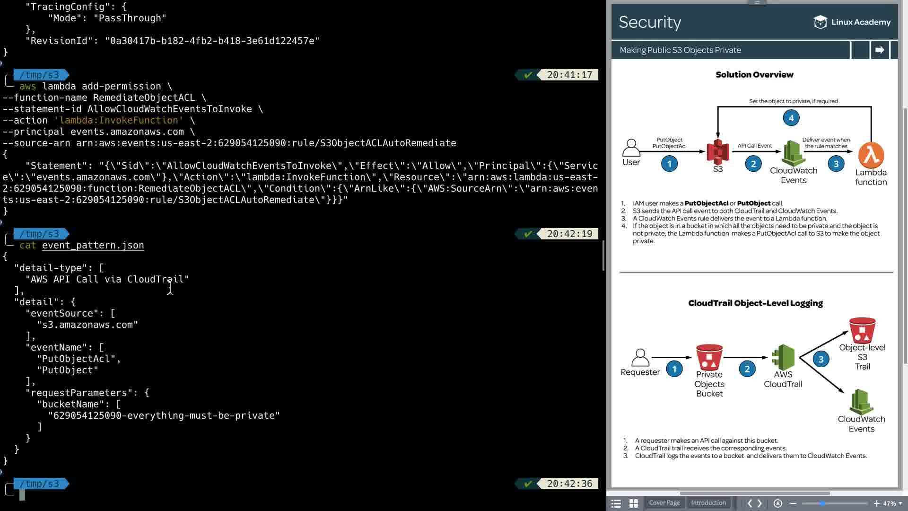Zoom in with the plus icon
This screenshot has height=511, width=908.
tap(876, 503)
